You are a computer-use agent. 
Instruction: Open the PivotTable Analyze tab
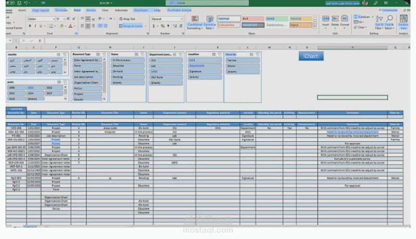pyautogui.click(x=179, y=10)
